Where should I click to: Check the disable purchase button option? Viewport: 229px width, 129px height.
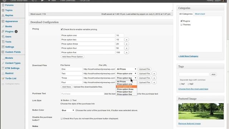[62, 119]
